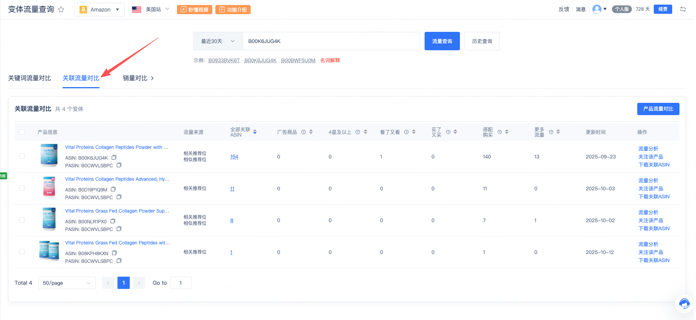Open the 最近30天 date range dropdown
The image size is (696, 320).
[x=218, y=41]
